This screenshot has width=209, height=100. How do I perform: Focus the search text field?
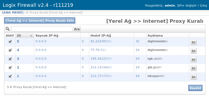coord(42,29)
